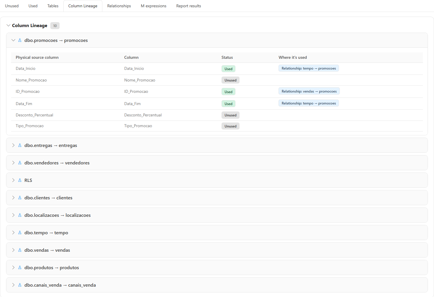Expand the dbo.produtos → produtos group
This screenshot has height=298, width=434.
(x=13, y=268)
